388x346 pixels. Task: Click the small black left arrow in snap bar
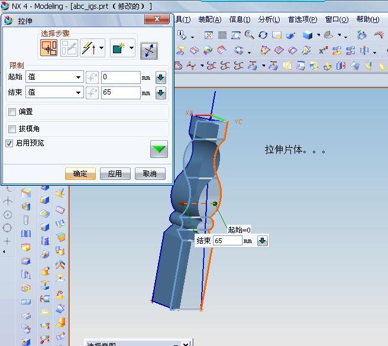coord(4,252)
